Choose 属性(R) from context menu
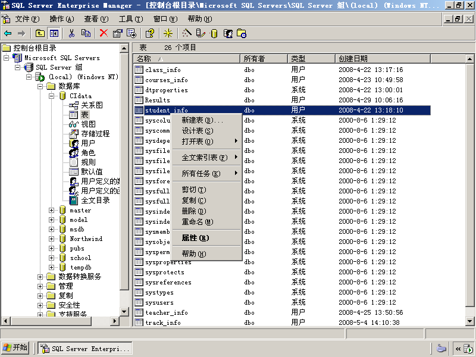 tap(206, 238)
